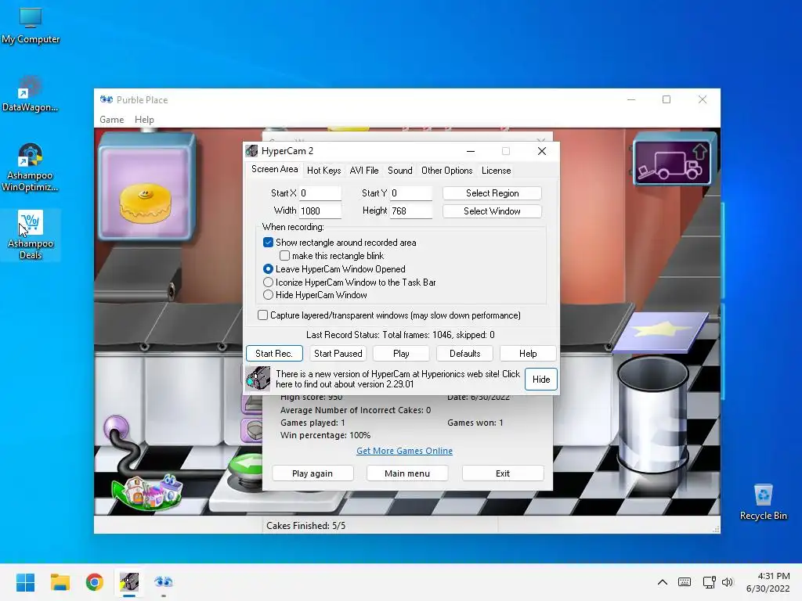The width and height of the screenshot is (802, 601).
Task: Launch Google Chrome from taskbar
Action: pyautogui.click(x=94, y=582)
